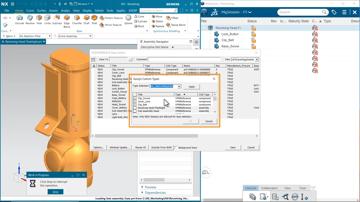Check Sub-assembly Head checkbox

135,111
